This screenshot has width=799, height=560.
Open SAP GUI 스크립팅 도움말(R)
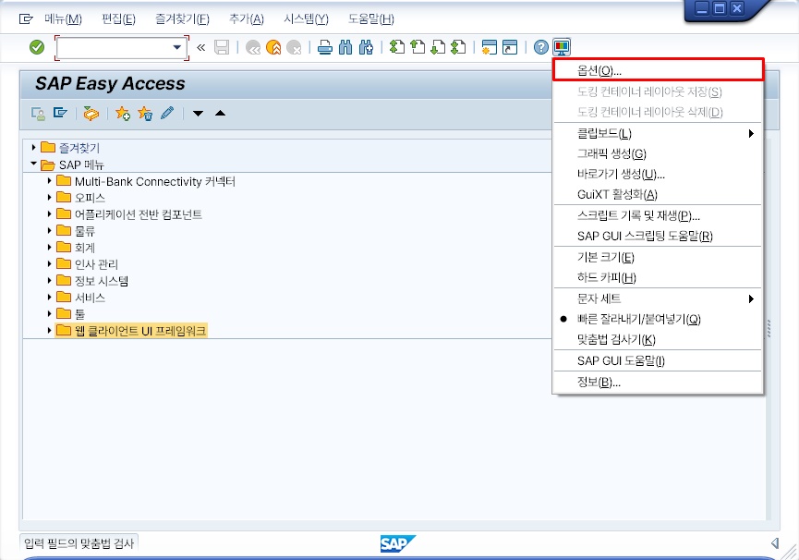pyautogui.click(x=658, y=237)
